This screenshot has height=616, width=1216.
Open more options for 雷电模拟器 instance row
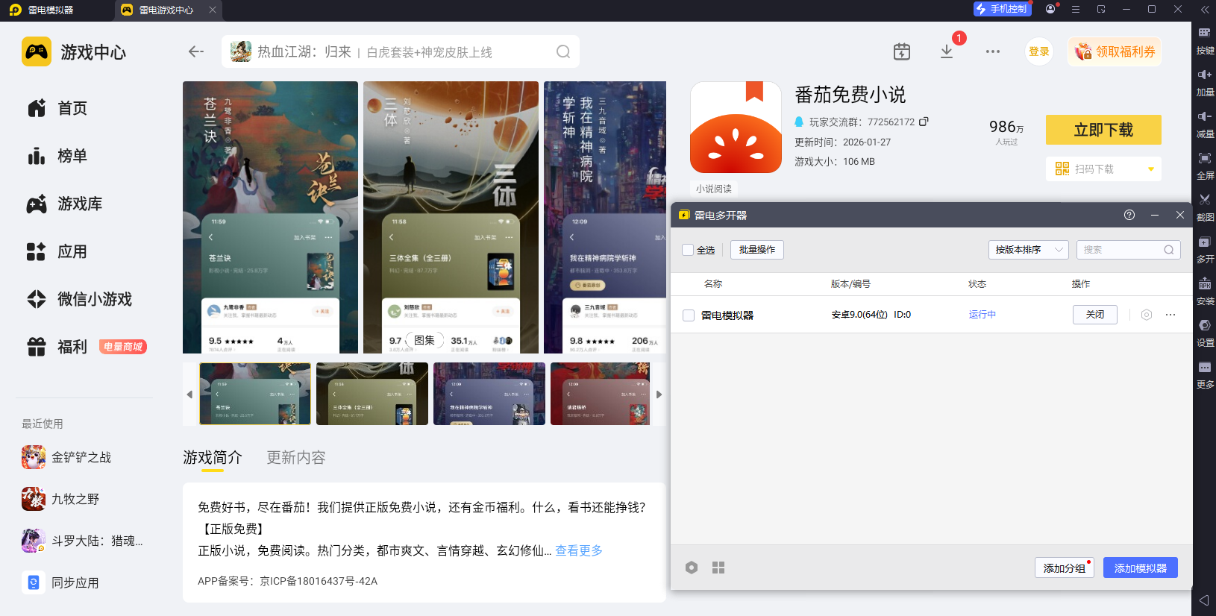(1170, 315)
